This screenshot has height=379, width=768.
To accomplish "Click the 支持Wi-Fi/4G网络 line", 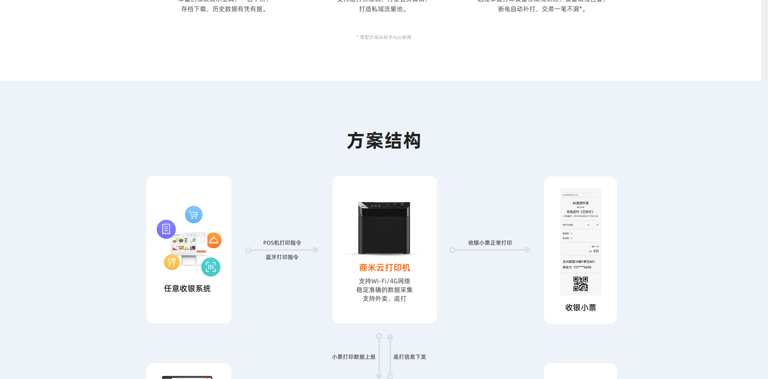I will pos(385,281).
